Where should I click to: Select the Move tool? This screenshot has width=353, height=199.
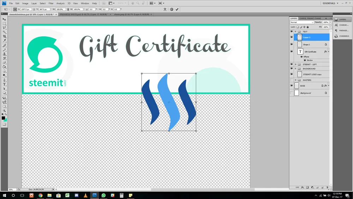[4, 19]
